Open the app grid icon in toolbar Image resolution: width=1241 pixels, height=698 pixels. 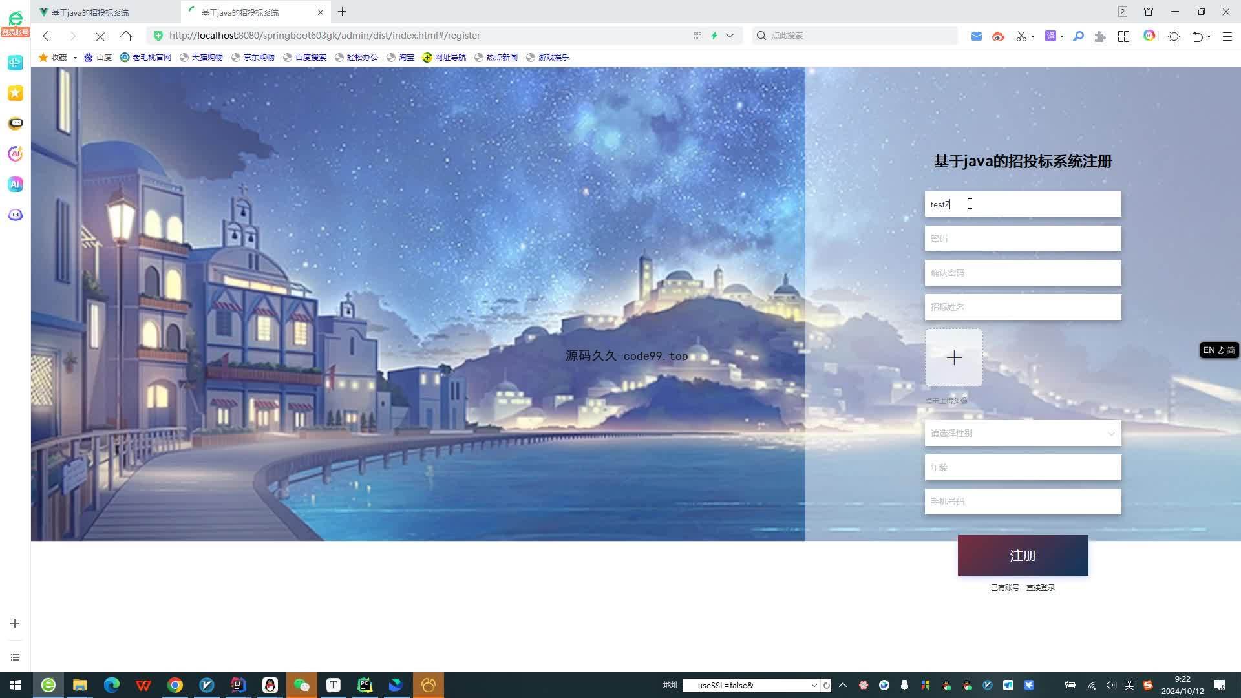click(1123, 36)
